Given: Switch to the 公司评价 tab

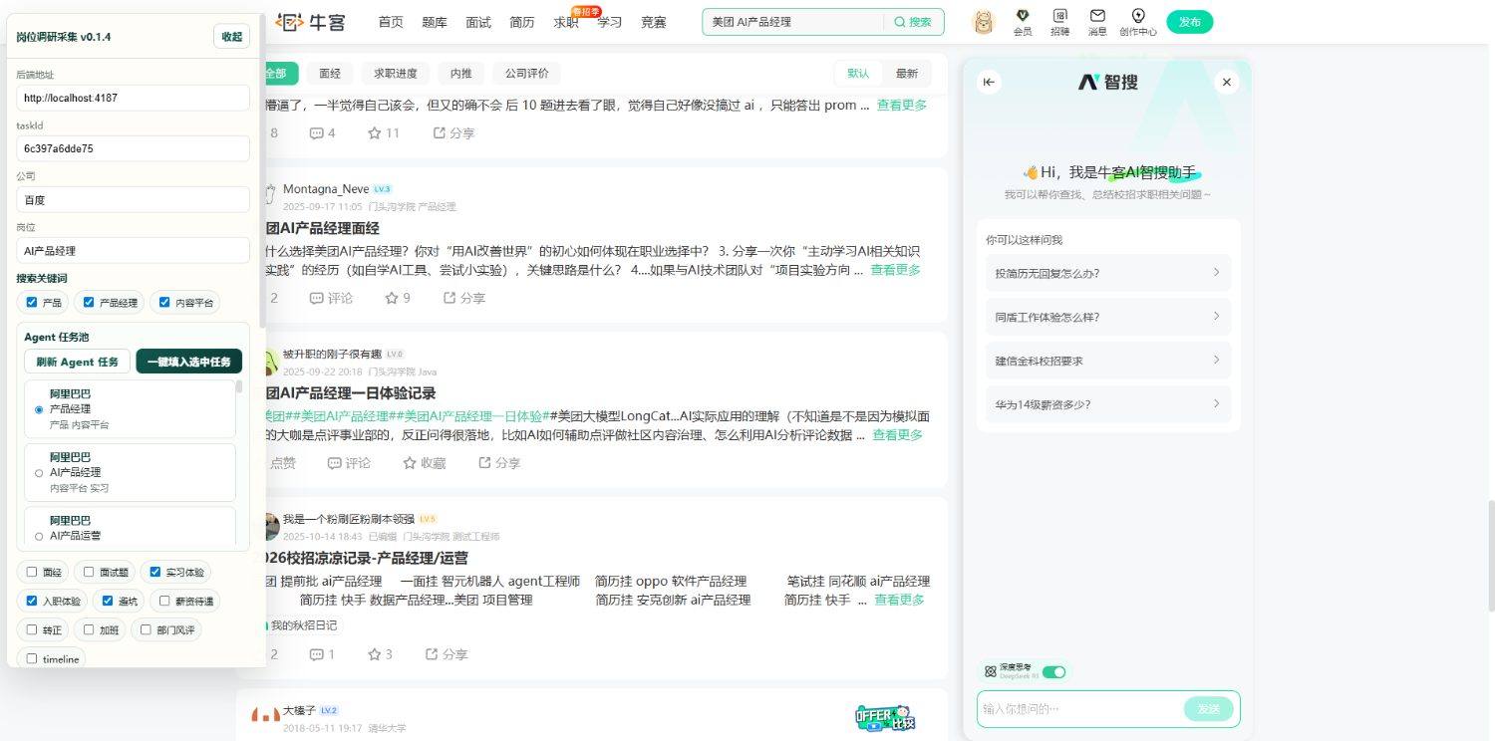Looking at the screenshot, I should [x=527, y=73].
